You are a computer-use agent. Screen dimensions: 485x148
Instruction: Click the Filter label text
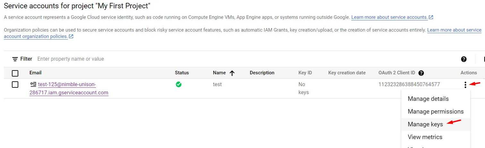point(26,59)
